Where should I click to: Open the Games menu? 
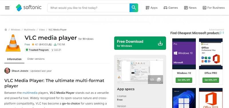click(x=171, y=8)
